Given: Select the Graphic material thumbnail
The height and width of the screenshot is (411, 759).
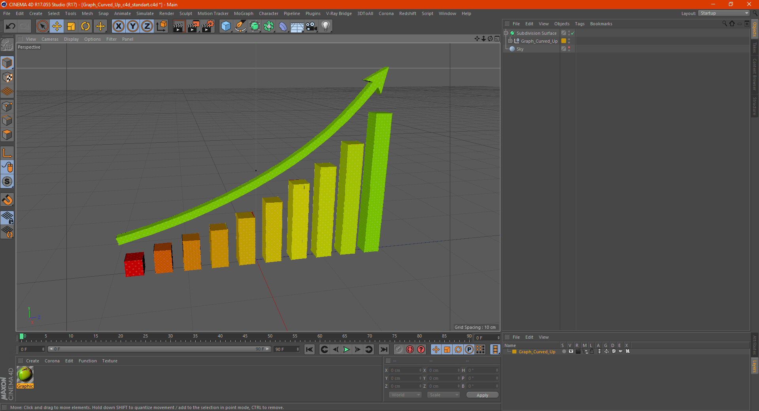Looking at the screenshot, I should [25, 374].
